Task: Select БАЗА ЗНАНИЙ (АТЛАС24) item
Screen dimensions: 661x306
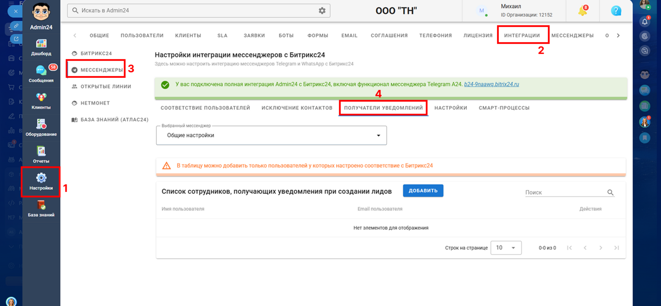Action: (x=110, y=120)
